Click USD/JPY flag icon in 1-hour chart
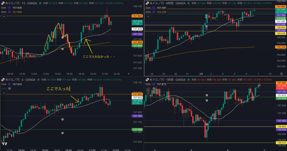Screen dimensions: 287x151 pos(146,80)
